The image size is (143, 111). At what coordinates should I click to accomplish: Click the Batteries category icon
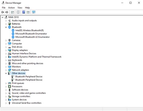[x=9, y=24]
